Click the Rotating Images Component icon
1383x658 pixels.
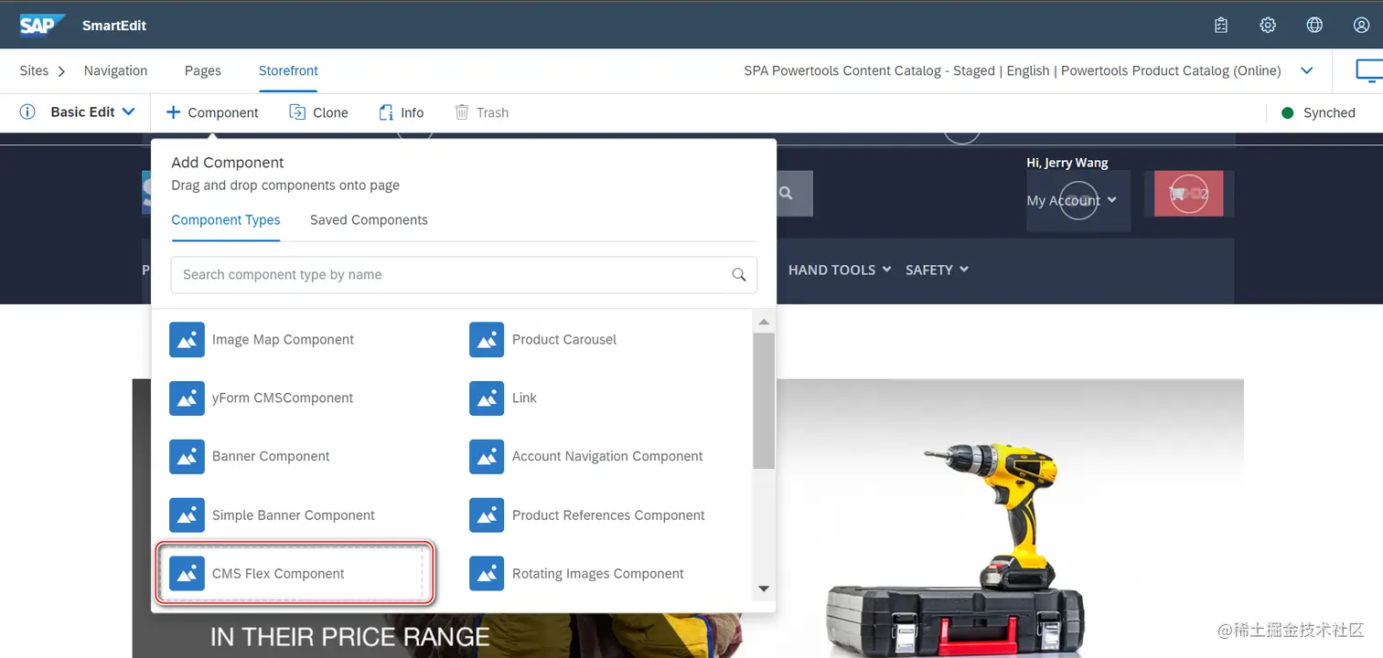pos(487,574)
